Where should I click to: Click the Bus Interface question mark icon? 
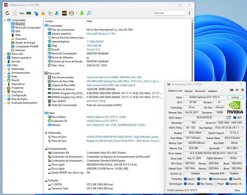(243, 128)
